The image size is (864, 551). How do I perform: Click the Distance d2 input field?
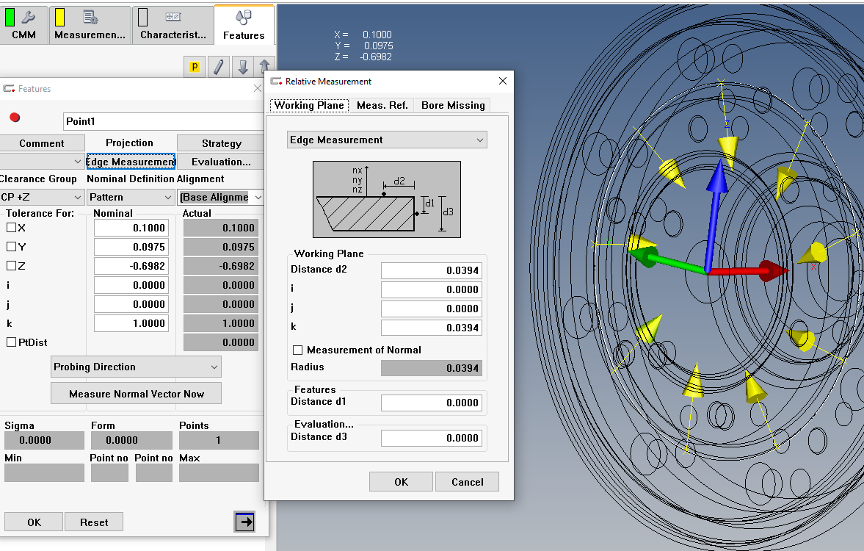pos(431,270)
